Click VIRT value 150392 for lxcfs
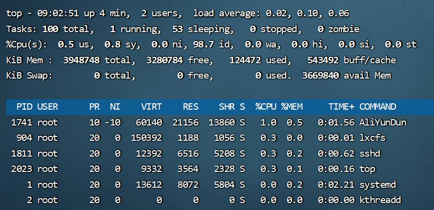434x210 pixels. (146, 138)
